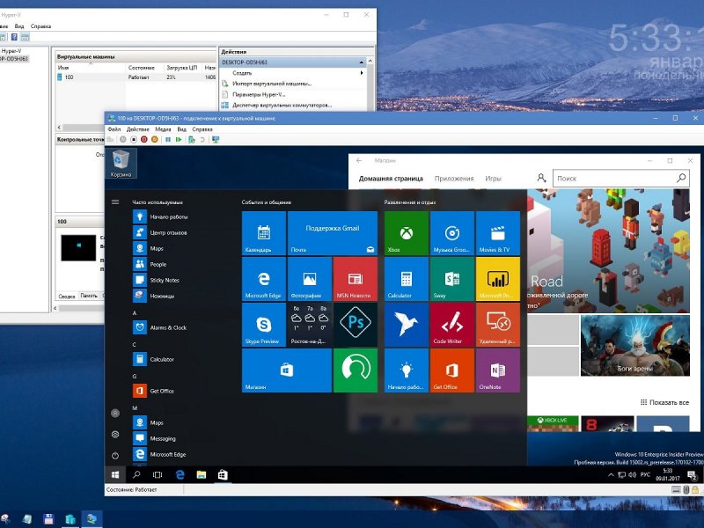Switch to the Приложения tab in Store
Viewport: 704px width, 528px height.
point(454,179)
